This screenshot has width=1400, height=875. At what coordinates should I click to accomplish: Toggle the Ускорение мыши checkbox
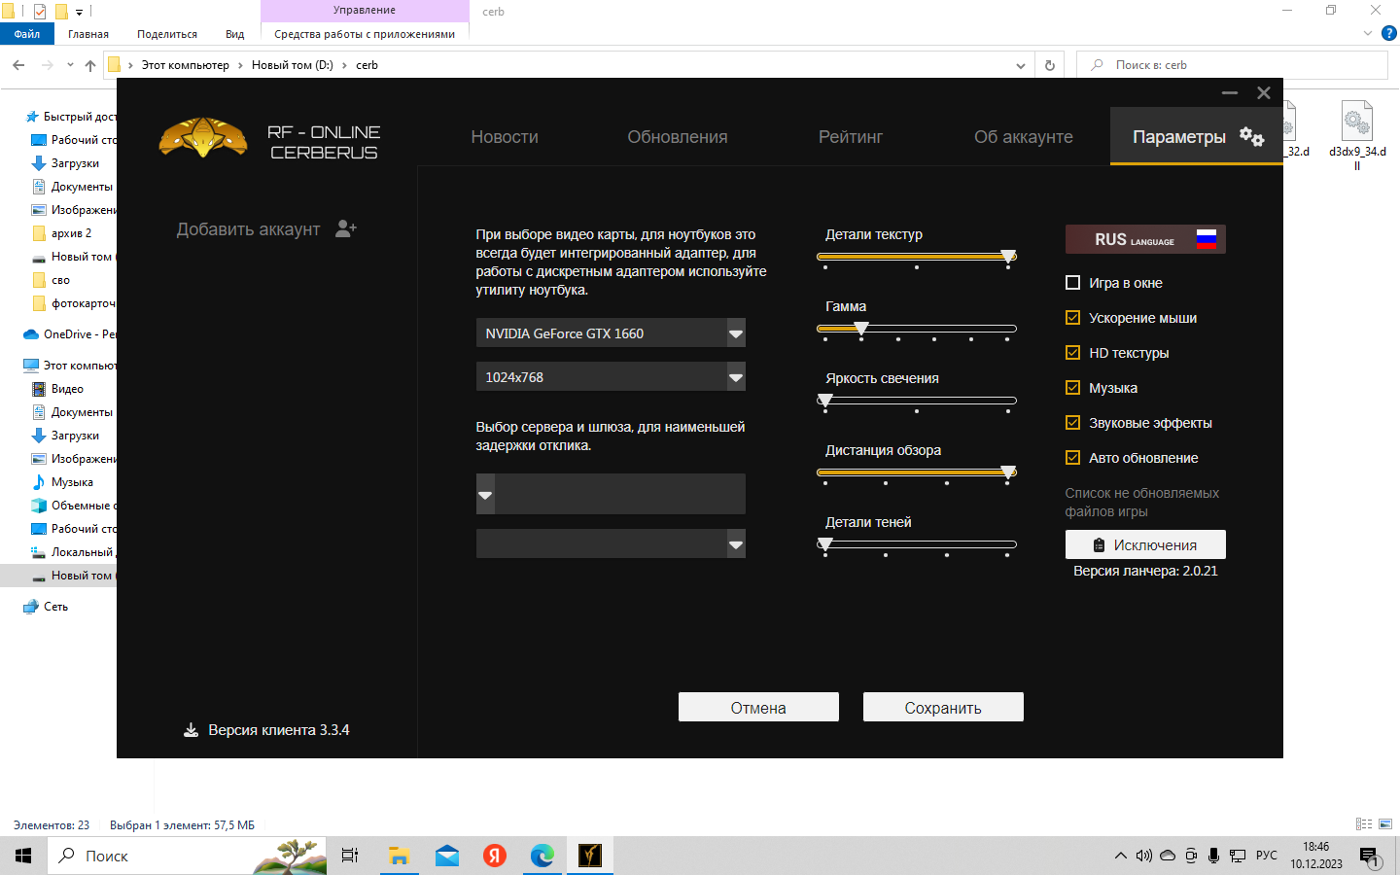(1073, 318)
